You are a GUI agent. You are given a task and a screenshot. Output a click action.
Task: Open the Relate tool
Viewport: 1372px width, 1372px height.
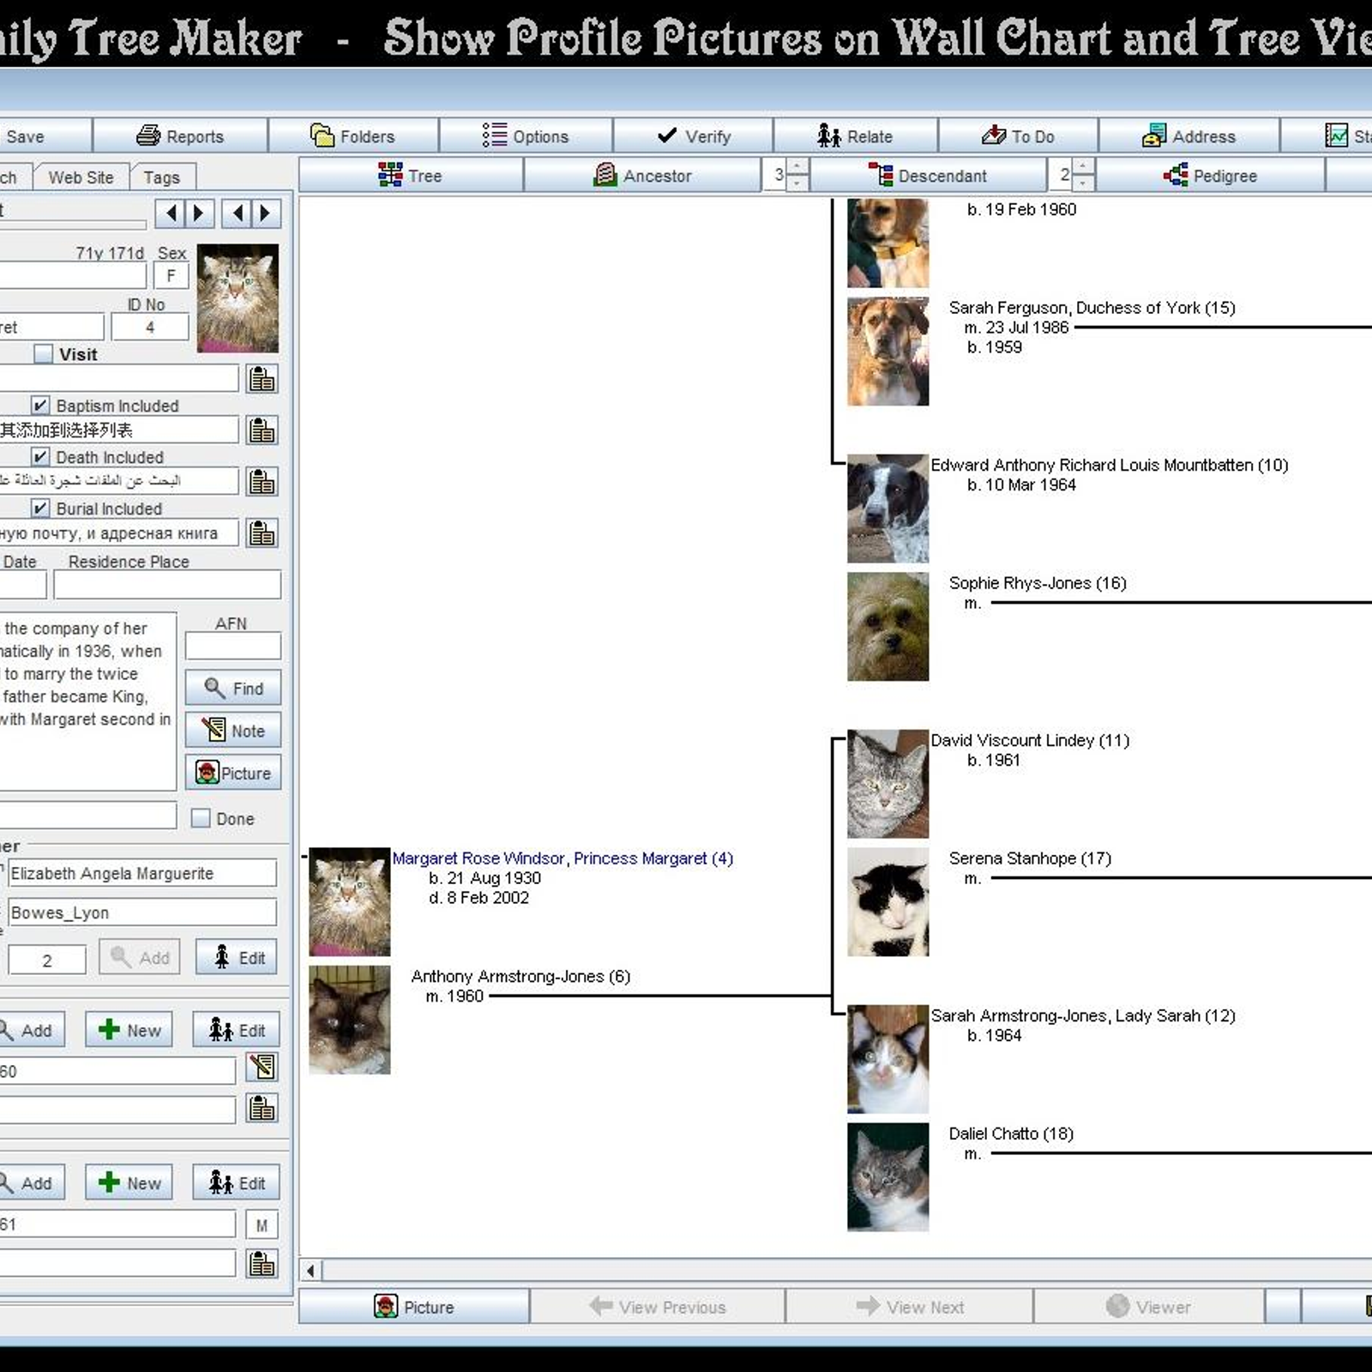(x=855, y=135)
